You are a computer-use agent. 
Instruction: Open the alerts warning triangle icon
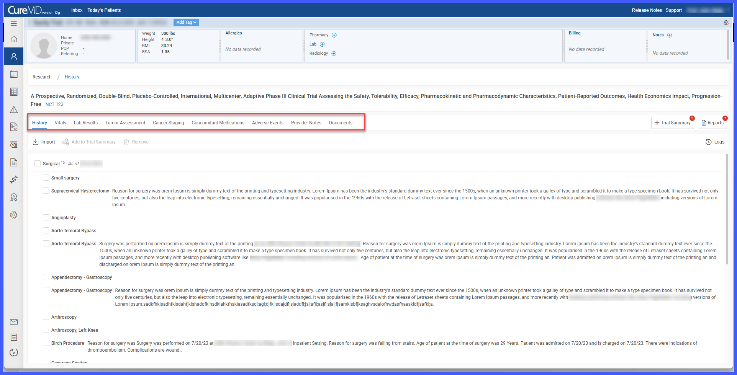click(14, 109)
